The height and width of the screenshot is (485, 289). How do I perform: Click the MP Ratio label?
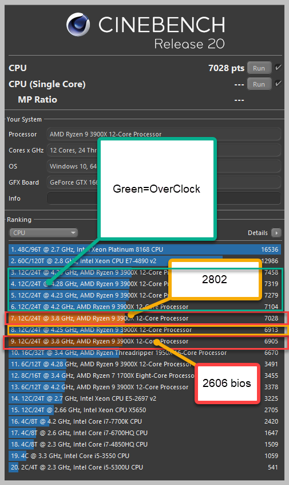[37, 100]
